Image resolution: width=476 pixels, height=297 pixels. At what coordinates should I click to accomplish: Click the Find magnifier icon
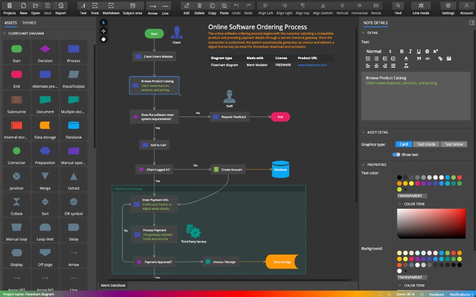(x=398, y=6)
